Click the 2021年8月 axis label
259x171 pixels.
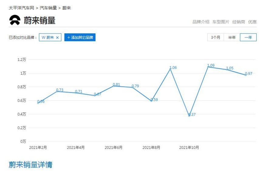point(151,147)
